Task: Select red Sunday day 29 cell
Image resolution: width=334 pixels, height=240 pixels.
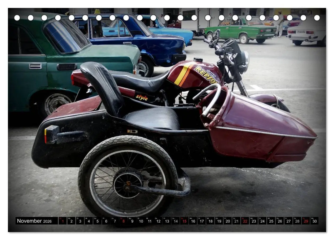Action: (x=306, y=221)
